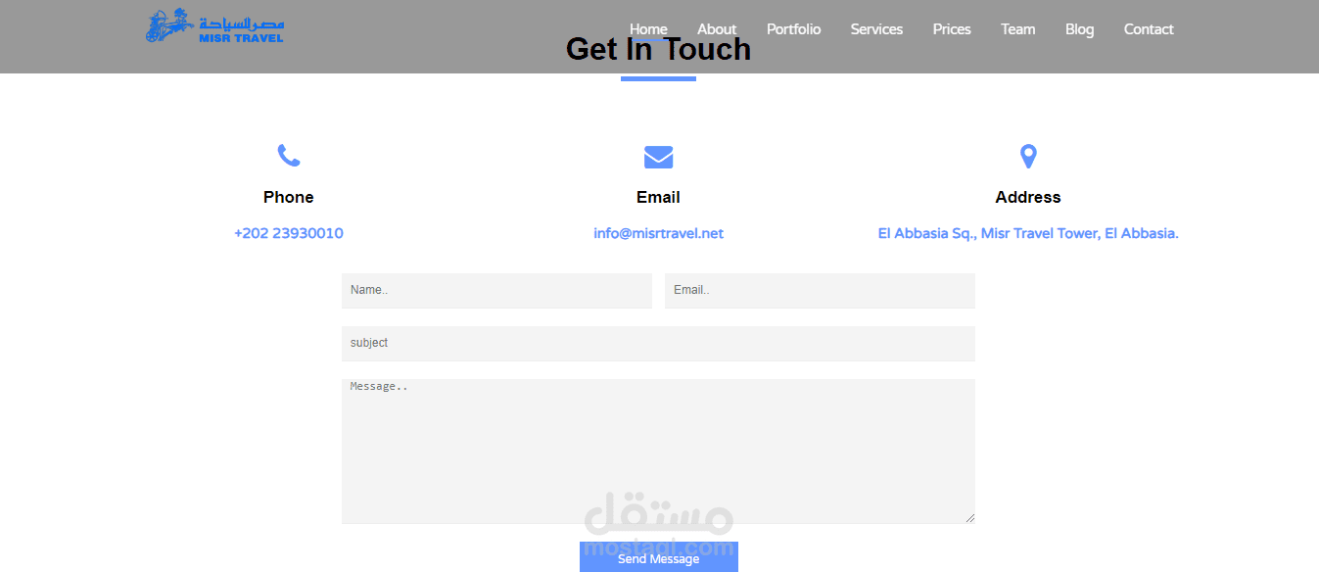1319x572 pixels.
Task: Focus the Name input field
Action: click(x=496, y=291)
